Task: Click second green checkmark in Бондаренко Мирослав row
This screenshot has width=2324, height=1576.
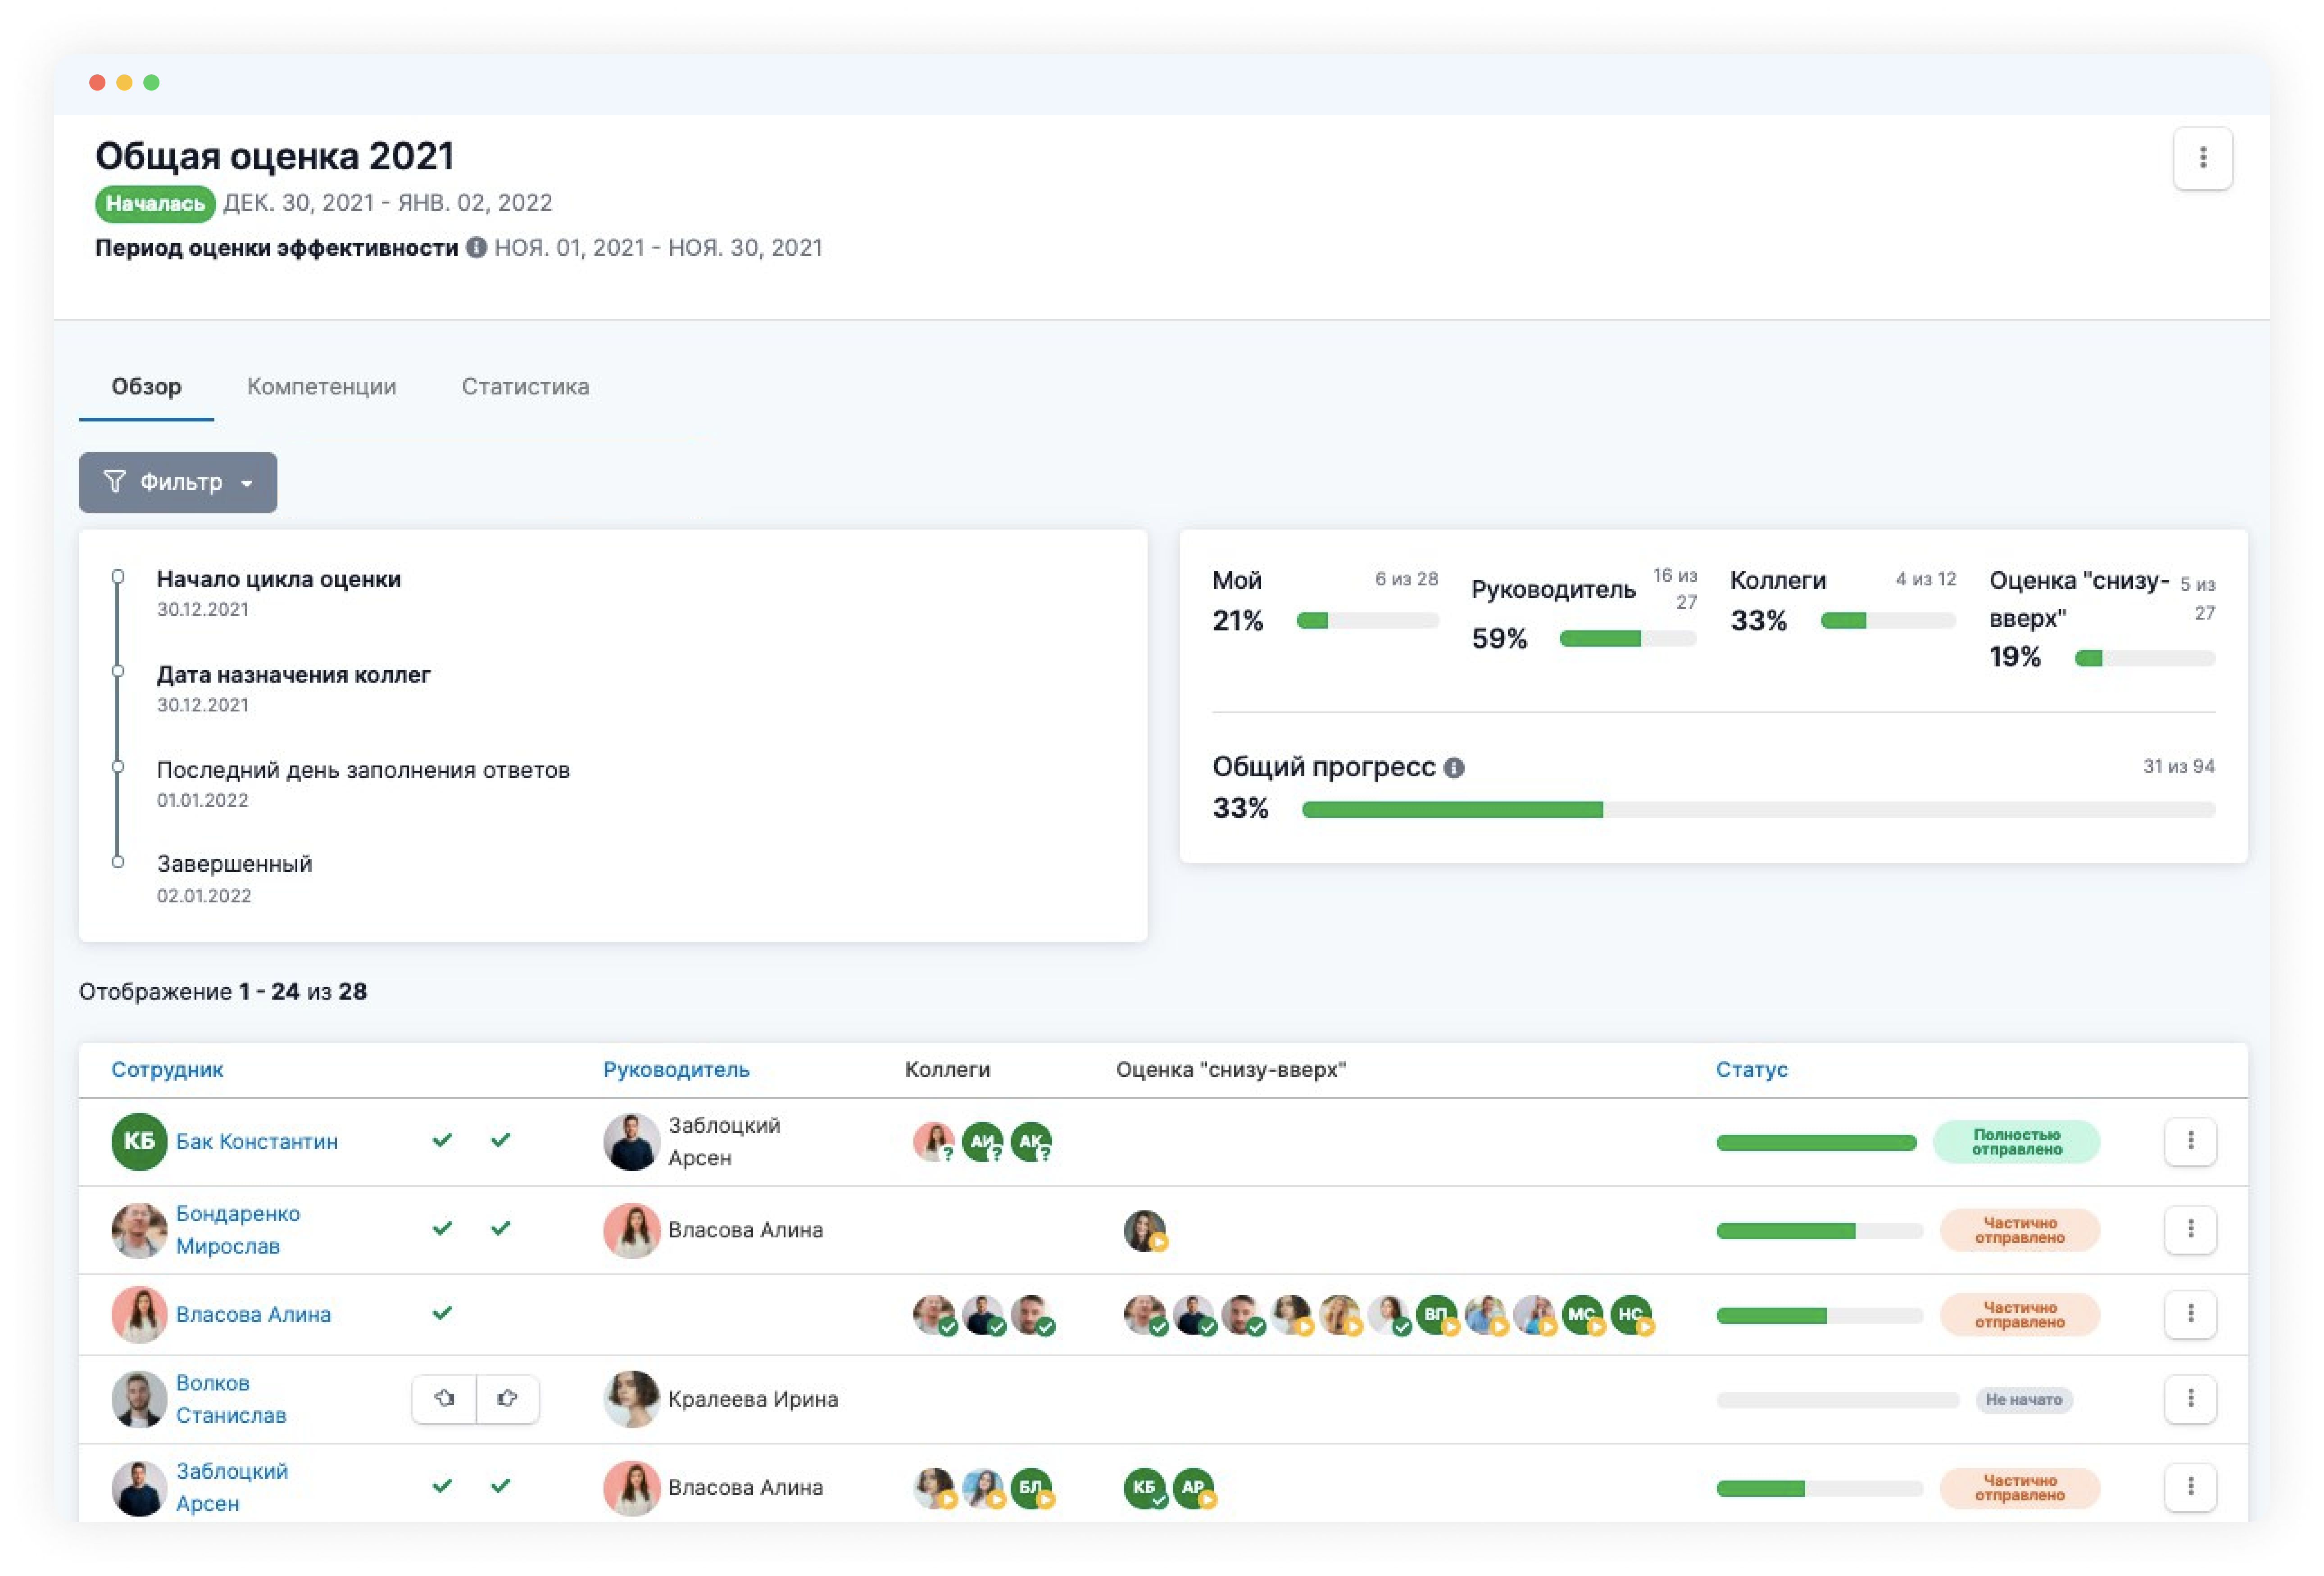Action: pos(501,1228)
